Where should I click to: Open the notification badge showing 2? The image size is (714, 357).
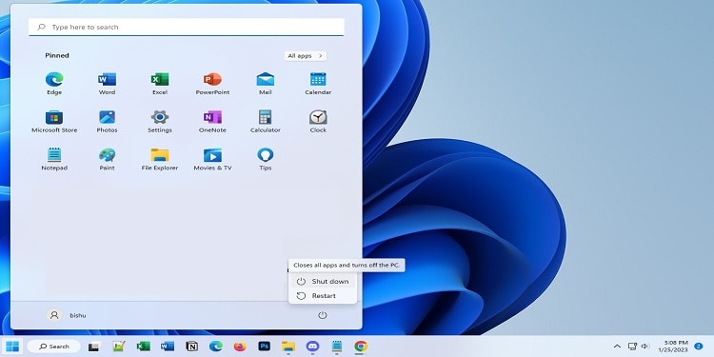(x=699, y=347)
